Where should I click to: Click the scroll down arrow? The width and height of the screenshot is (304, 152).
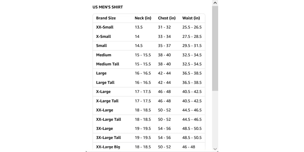pos(215,149)
